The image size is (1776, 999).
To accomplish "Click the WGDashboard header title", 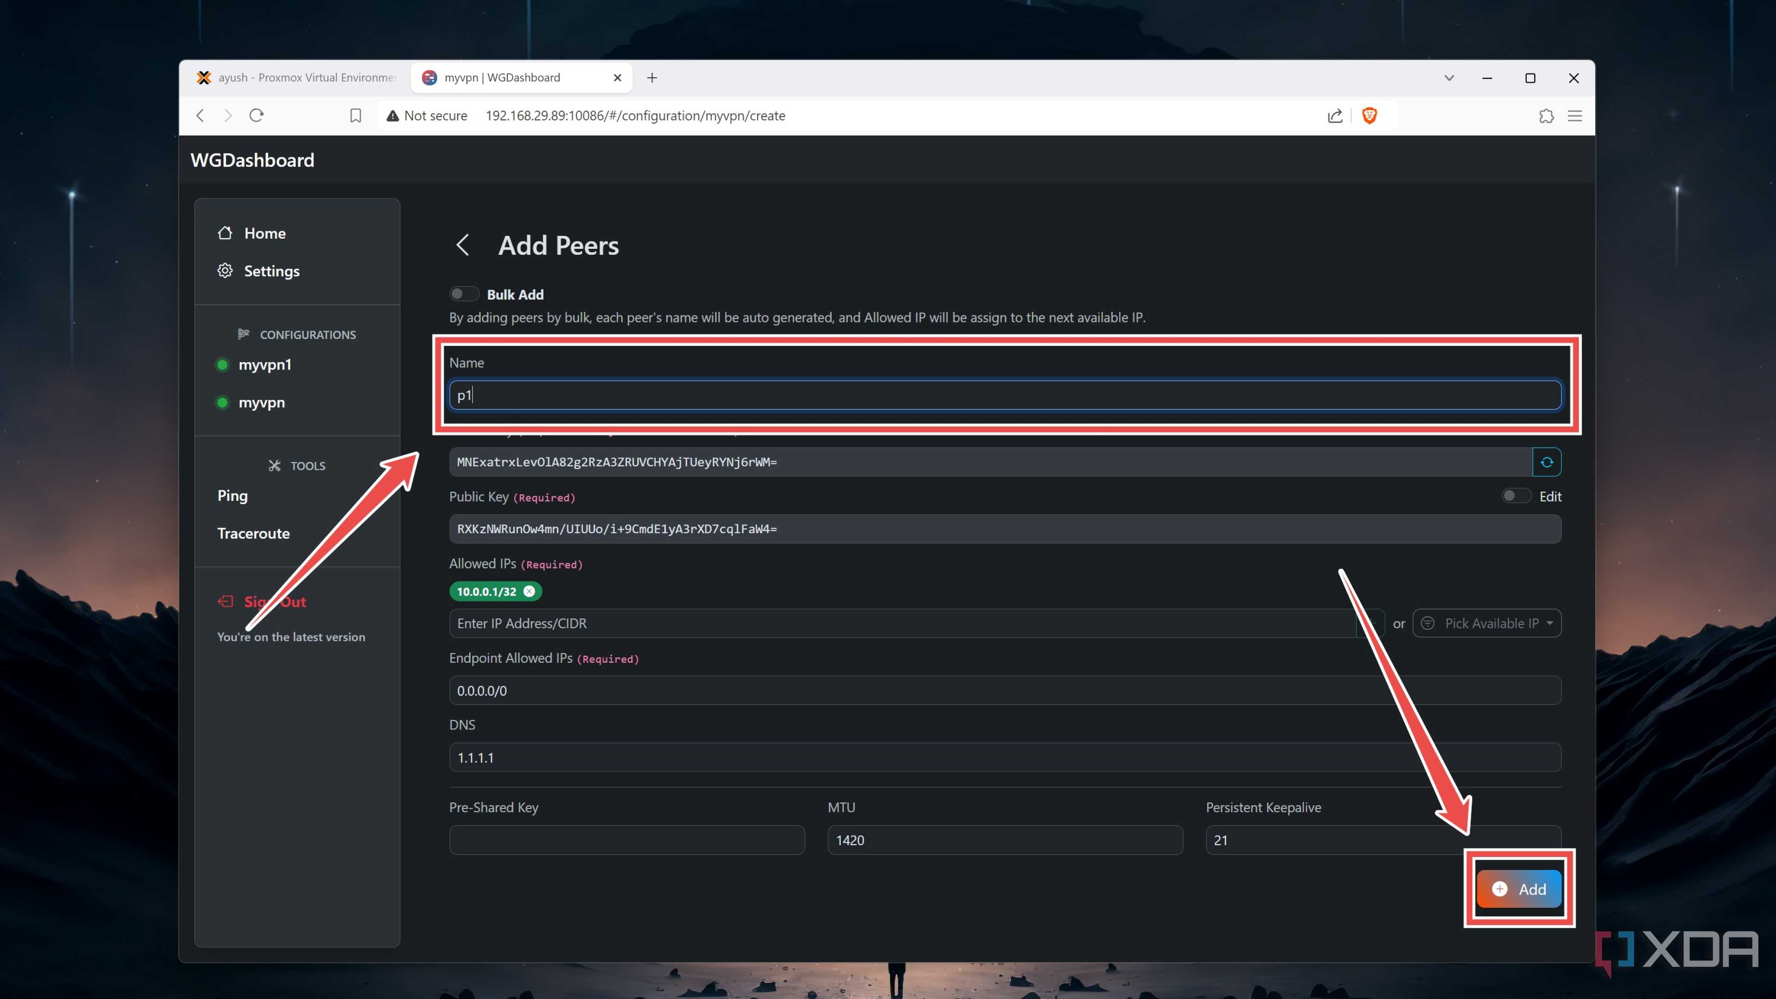I will point(253,160).
